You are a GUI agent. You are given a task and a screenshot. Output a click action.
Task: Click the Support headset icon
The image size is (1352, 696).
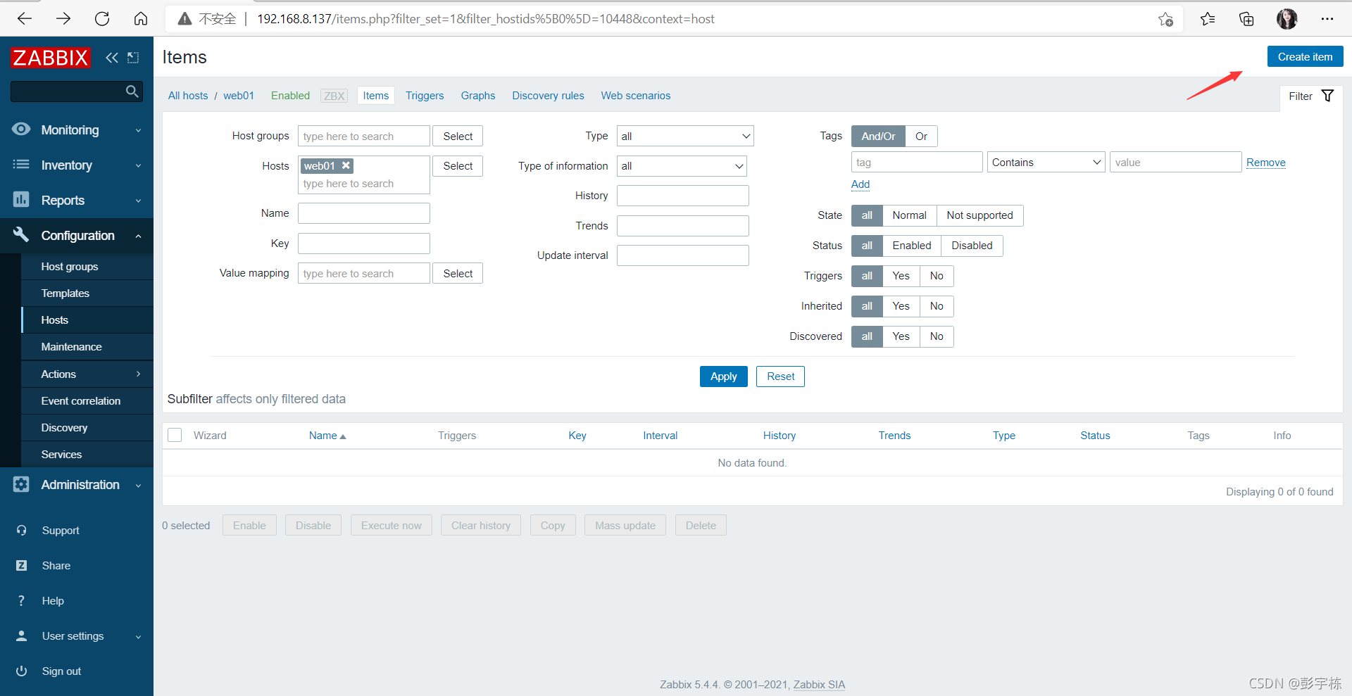click(21, 530)
